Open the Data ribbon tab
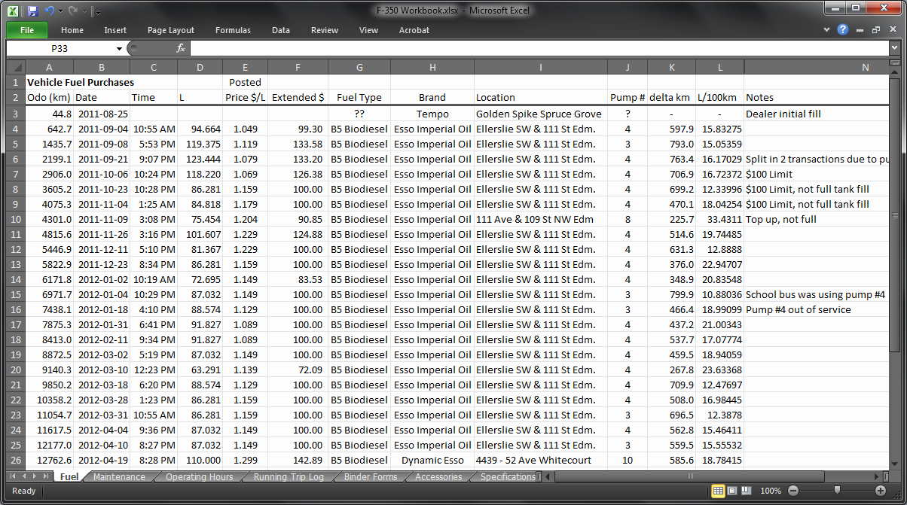This screenshot has height=505, width=907. (x=281, y=30)
